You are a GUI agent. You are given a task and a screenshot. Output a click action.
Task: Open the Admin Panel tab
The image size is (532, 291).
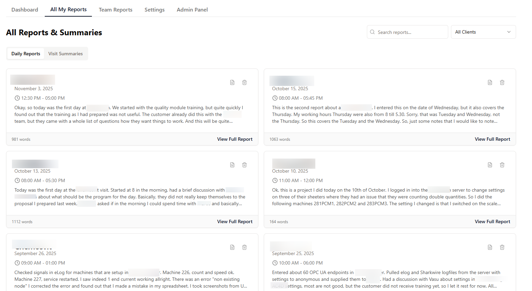(x=192, y=9)
